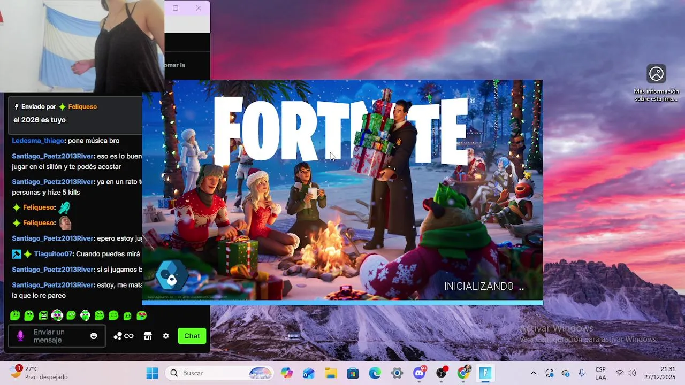Image resolution: width=685 pixels, height=385 pixels.
Task: Expand hidden system tray icons chevron
Action: 533,373
